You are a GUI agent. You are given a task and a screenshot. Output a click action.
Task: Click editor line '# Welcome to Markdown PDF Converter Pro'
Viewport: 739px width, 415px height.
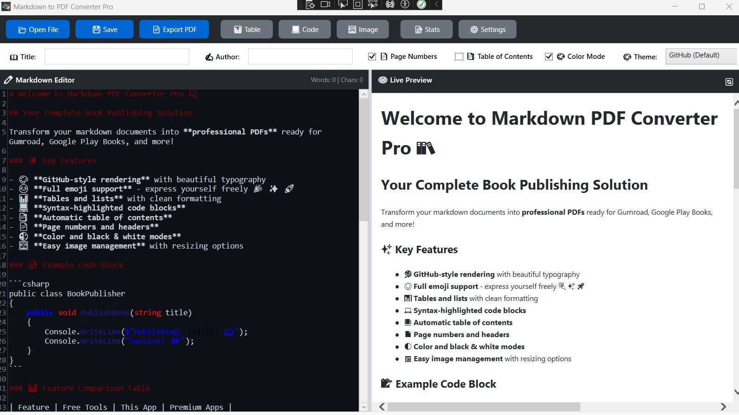(x=103, y=94)
